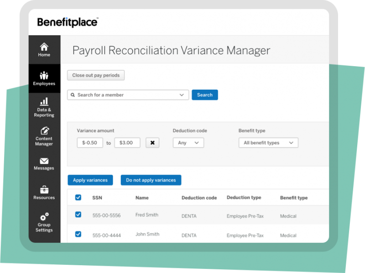This screenshot has width=365, height=273.
Task: Click Close out pay periods button
Action: click(x=96, y=75)
